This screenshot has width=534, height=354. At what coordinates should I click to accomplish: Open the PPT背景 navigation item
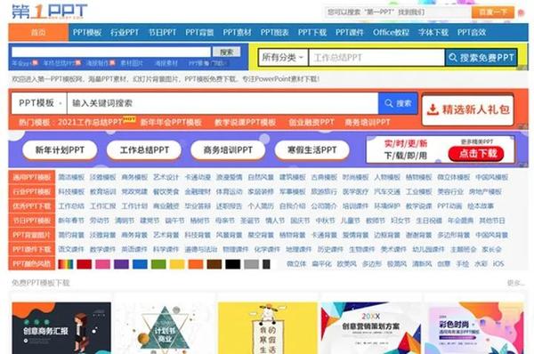[x=199, y=32]
